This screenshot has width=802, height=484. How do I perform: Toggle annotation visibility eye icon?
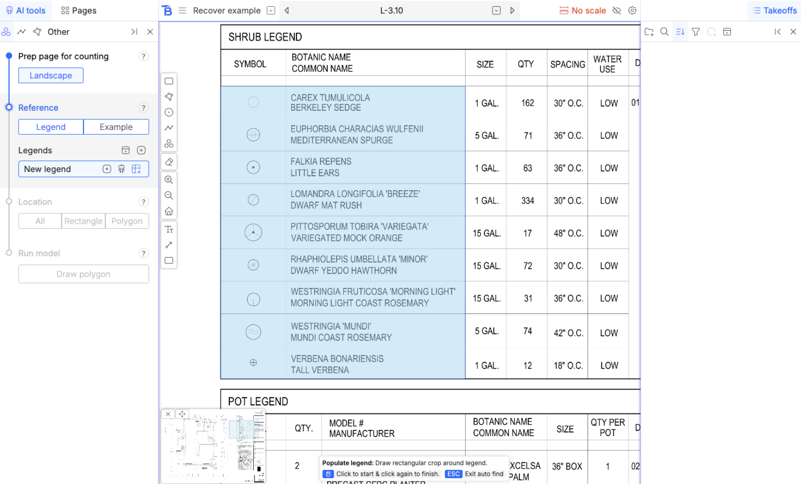(617, 11)
